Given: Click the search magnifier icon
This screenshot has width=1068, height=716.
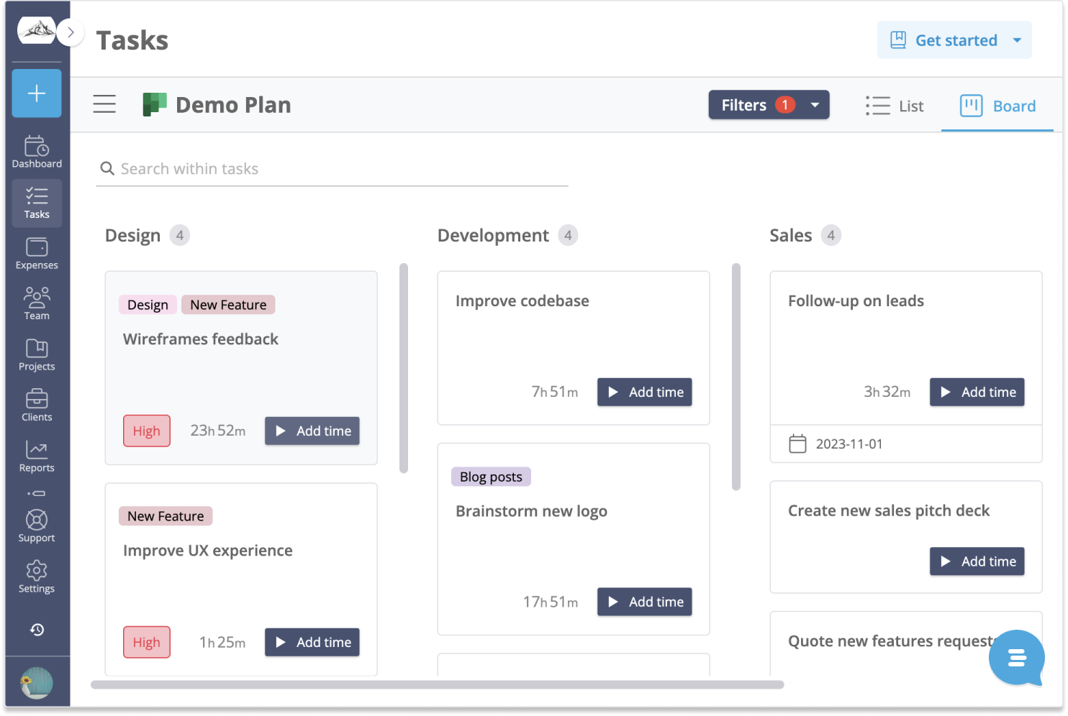Looking at the screenshot, I should (x=107, y=168).
